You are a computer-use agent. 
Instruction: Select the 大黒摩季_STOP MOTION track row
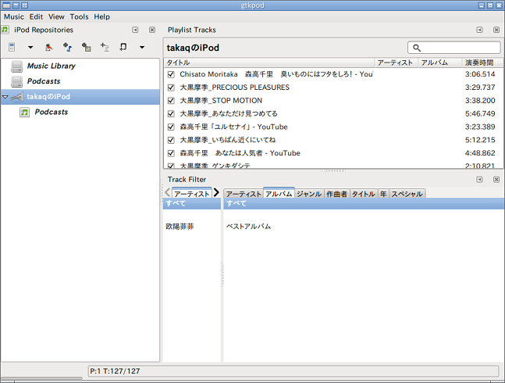pos(333,101)
